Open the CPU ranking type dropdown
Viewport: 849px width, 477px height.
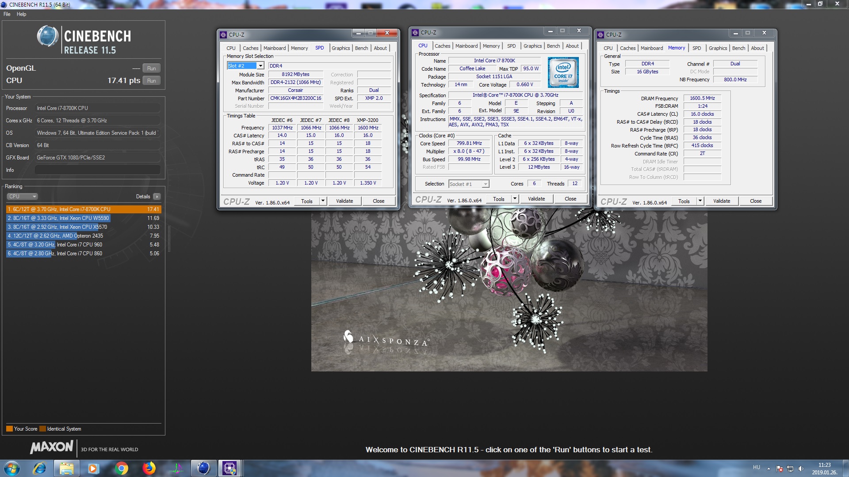(22, 197)
